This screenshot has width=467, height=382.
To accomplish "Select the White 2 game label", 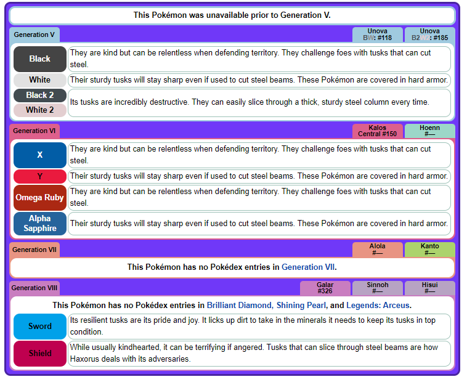I will pos(40,110).
